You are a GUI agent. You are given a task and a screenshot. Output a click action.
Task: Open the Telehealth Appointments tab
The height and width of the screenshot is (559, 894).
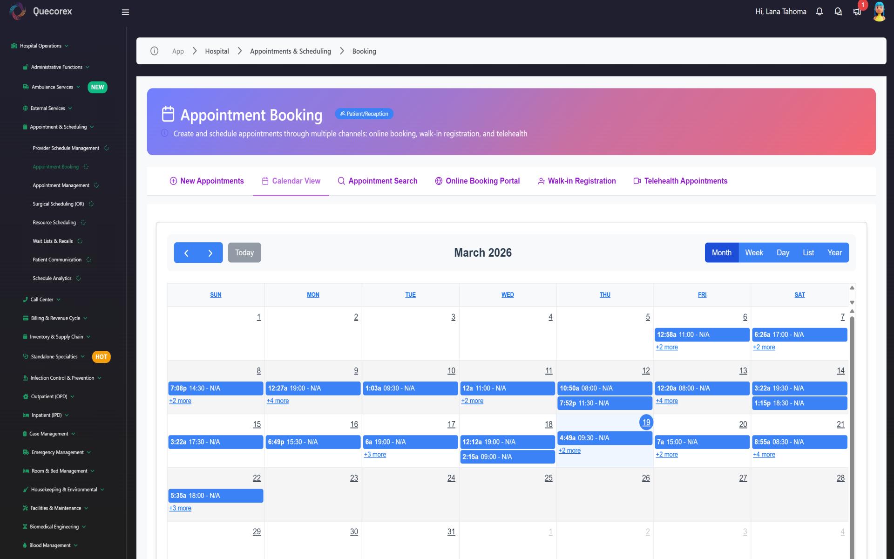(680, 181)
